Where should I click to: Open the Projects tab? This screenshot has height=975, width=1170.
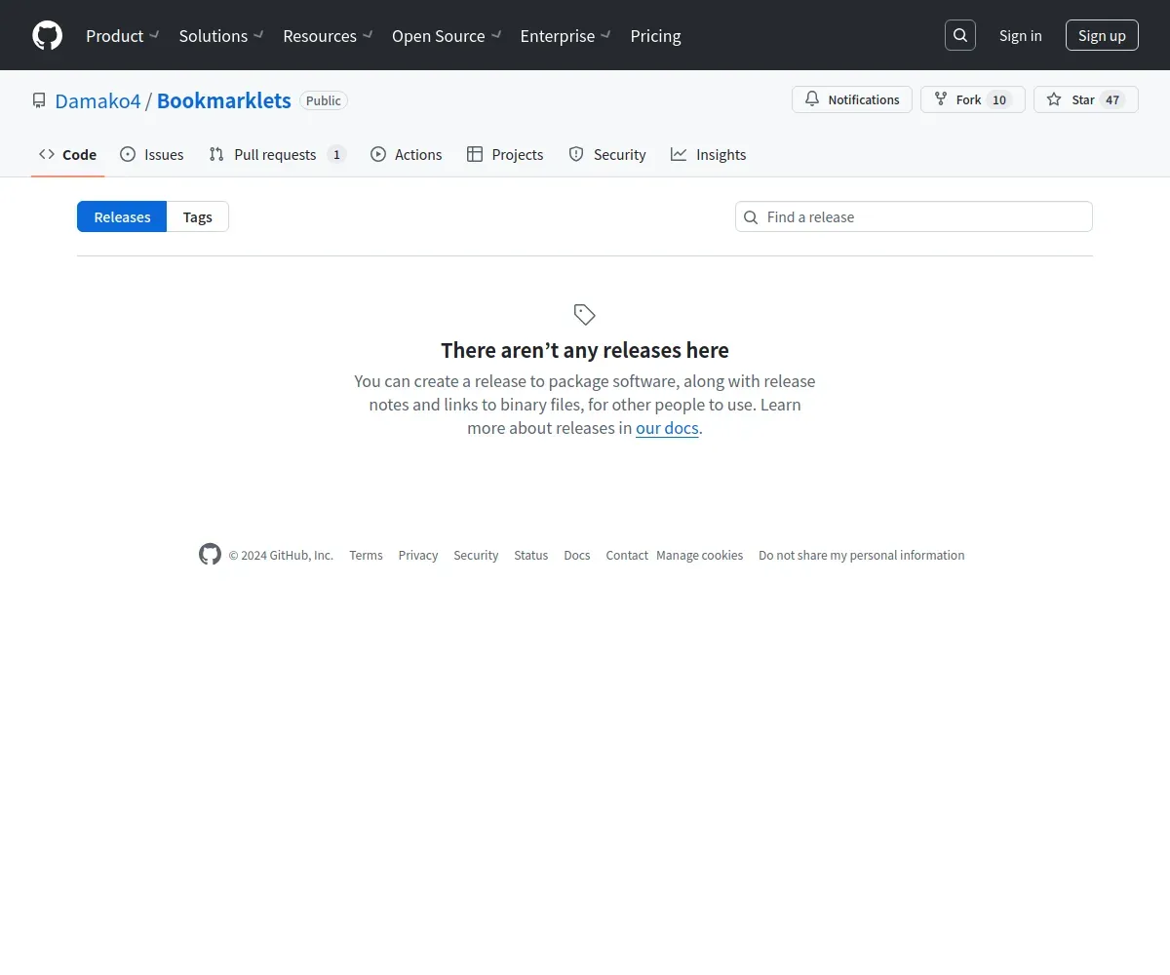click(505, 154)
